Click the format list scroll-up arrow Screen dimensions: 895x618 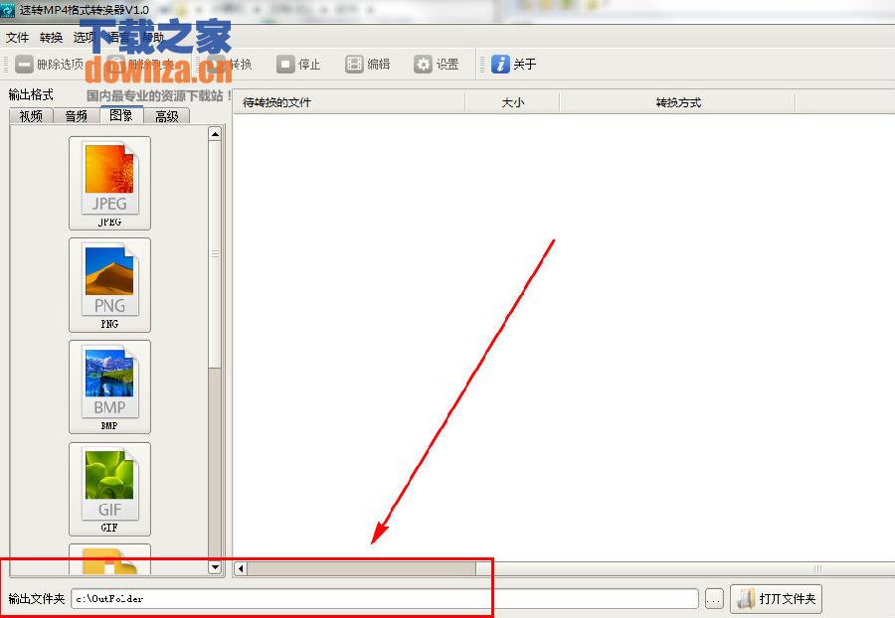coord(215,134)
